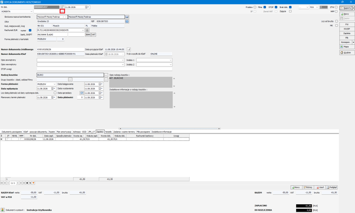Go to first record in grid navigator
The width and height of the screenshot is (355, 213).
(2, 183)
